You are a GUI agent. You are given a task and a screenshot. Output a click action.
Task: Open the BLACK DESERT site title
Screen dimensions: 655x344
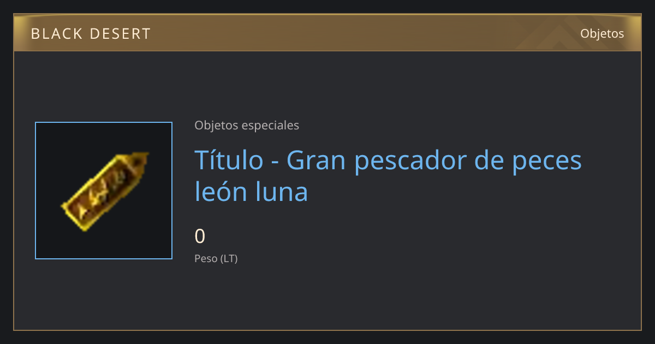[x=91, y=34]
